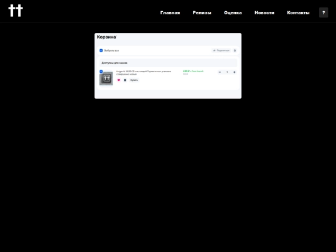The height and width of the screenshot is (252, 336).
Task: Open the product cover thumbnail
Action: [106, 78]
